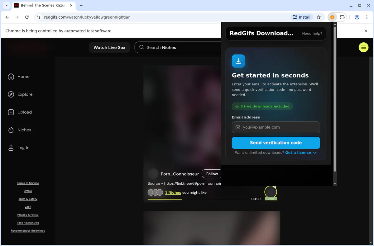Image resolution: width=374 pixels, height=246 pixels.
Task: Click the video progress bar
Action: pos(198,199)
